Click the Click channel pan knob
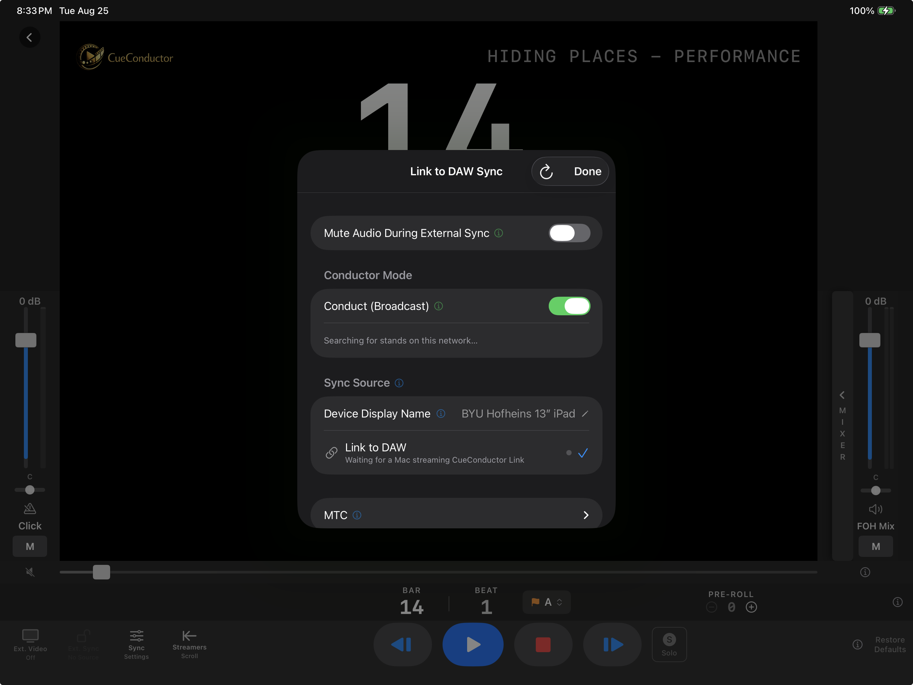913x685 pixels. [x=30, y=490]
